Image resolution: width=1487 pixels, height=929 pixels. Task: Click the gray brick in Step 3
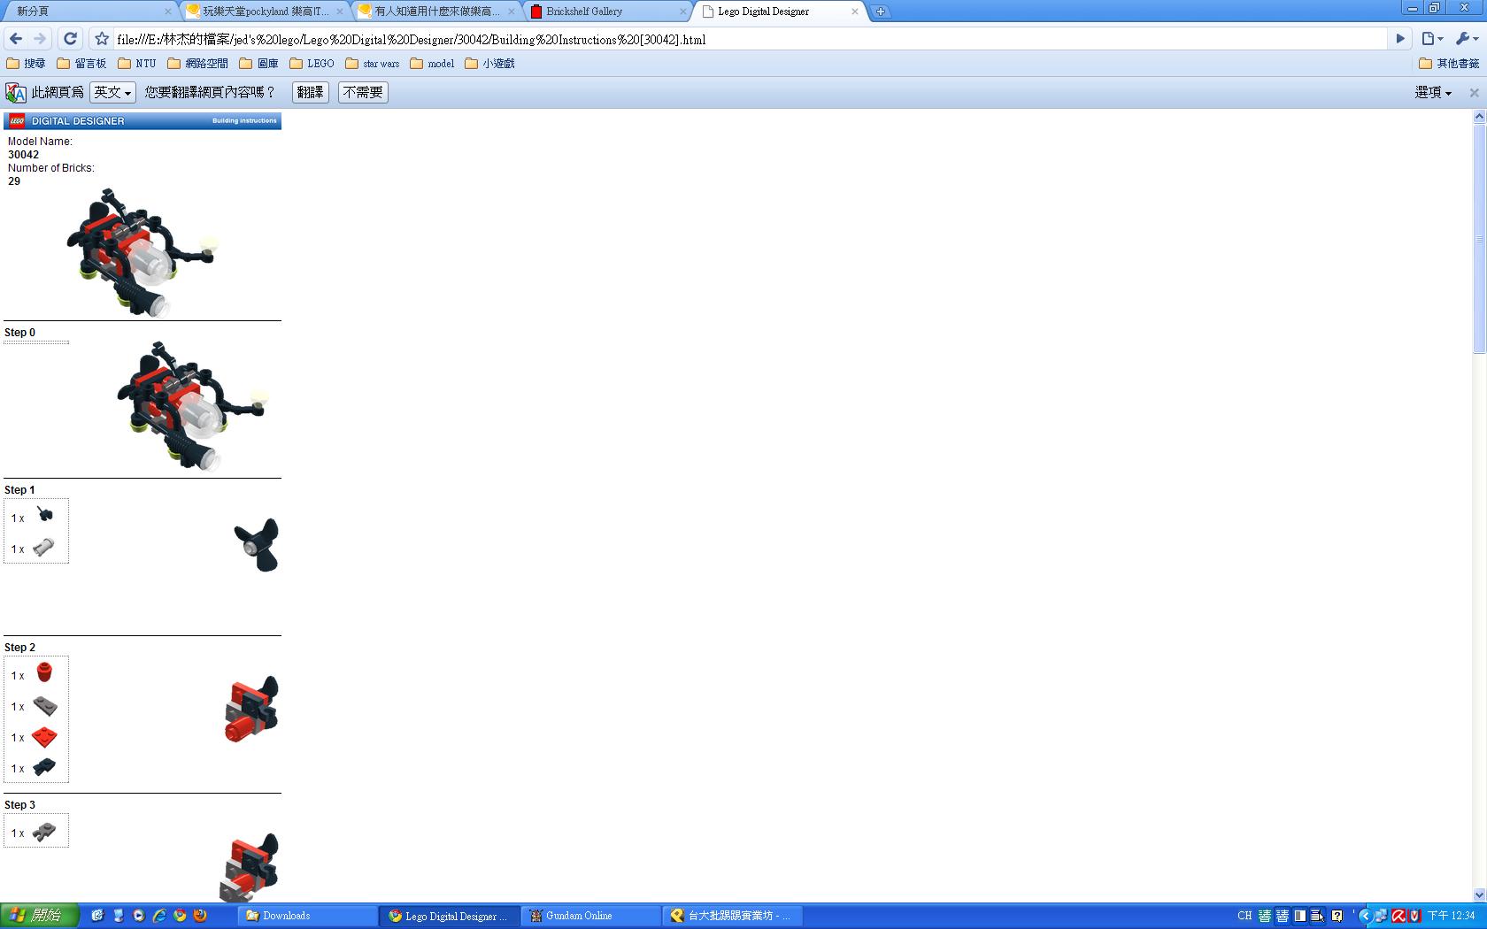44,832
